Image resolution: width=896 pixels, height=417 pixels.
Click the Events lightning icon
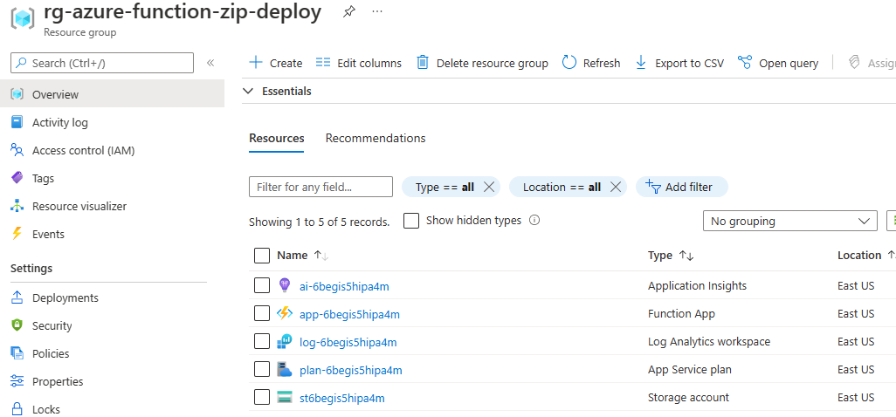coord(17,234)
